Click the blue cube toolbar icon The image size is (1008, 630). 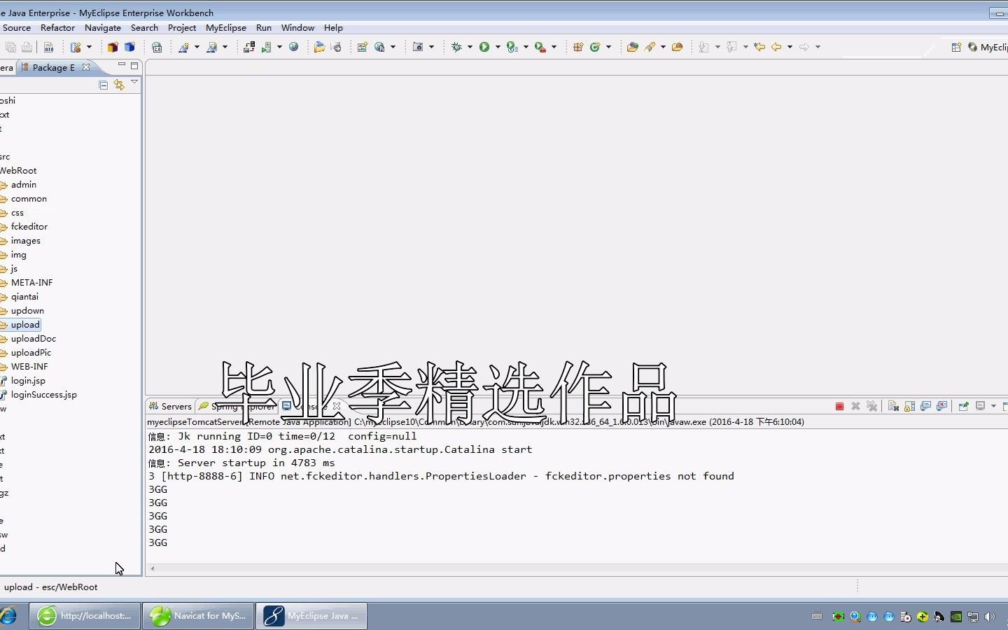point(129,47)
